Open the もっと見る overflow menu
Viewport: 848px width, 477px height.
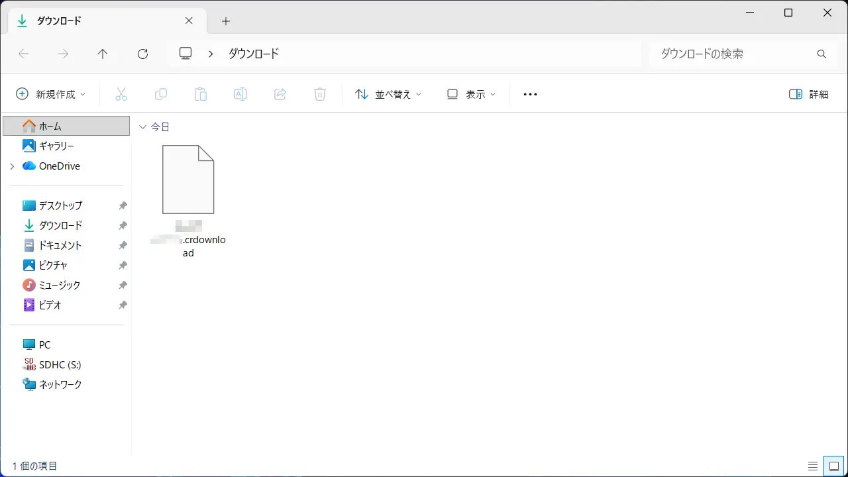[x=529, y=94]
